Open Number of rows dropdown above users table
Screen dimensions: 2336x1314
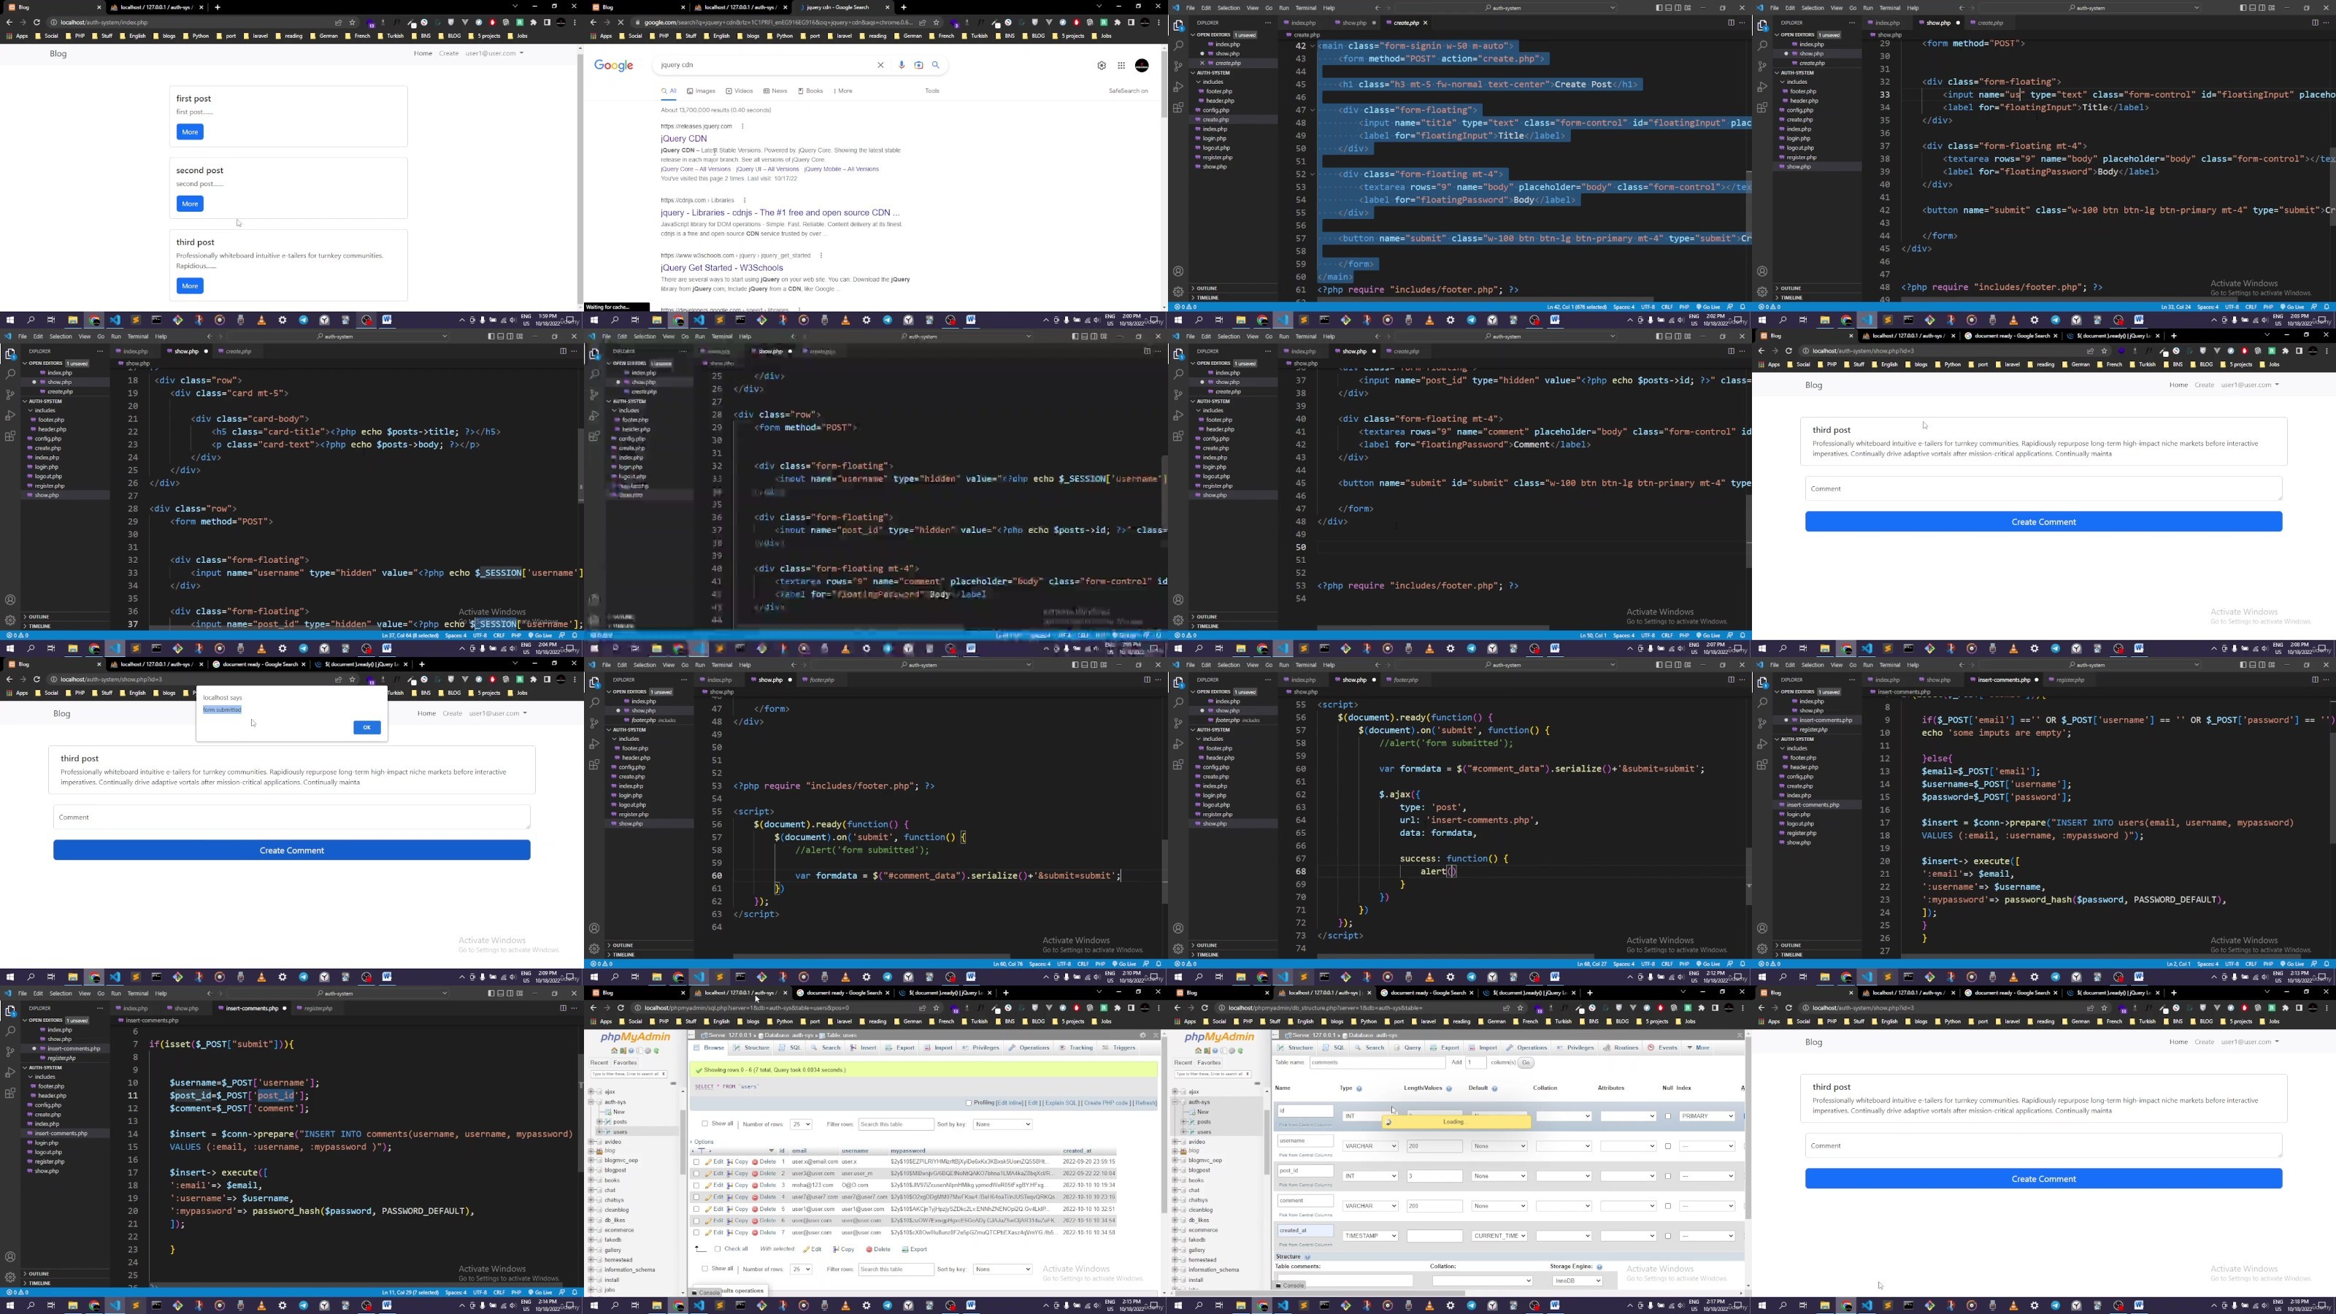tap(801, 1124)
